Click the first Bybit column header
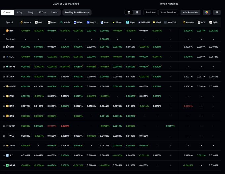Image resolution: width=225 pixels, height=174 pixels. click(52, 22)
